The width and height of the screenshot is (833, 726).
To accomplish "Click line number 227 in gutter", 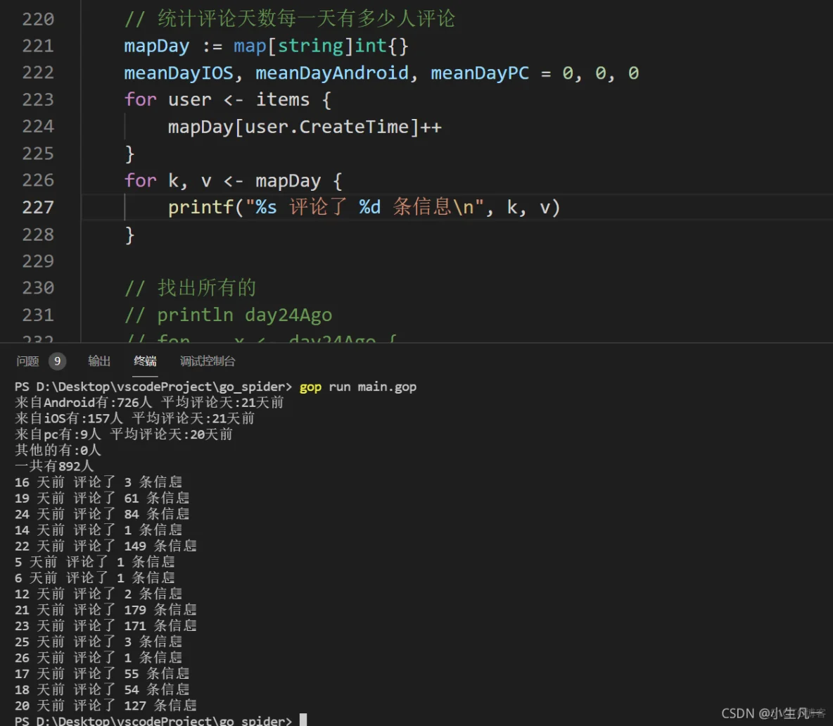I will (38, 207).
